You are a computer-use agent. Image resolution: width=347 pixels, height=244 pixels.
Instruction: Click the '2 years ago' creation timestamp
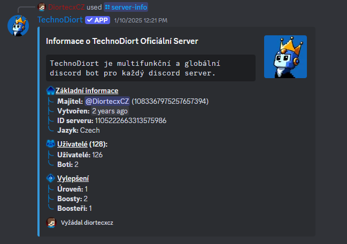110,111
